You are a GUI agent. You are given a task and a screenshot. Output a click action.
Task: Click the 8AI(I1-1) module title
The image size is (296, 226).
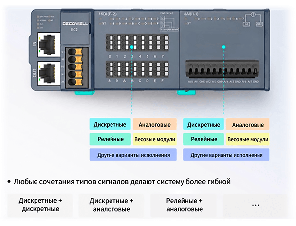pyautogui.click(x=191, y=14)
